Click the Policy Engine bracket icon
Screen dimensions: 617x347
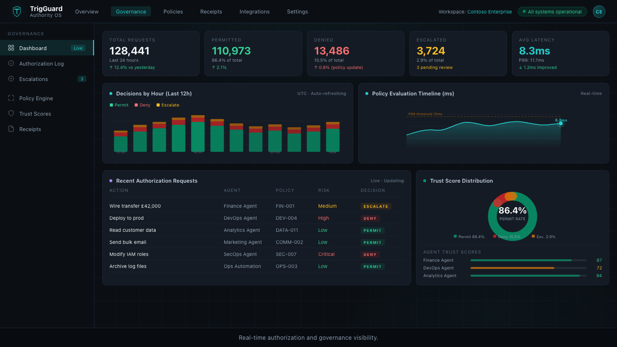11,98
